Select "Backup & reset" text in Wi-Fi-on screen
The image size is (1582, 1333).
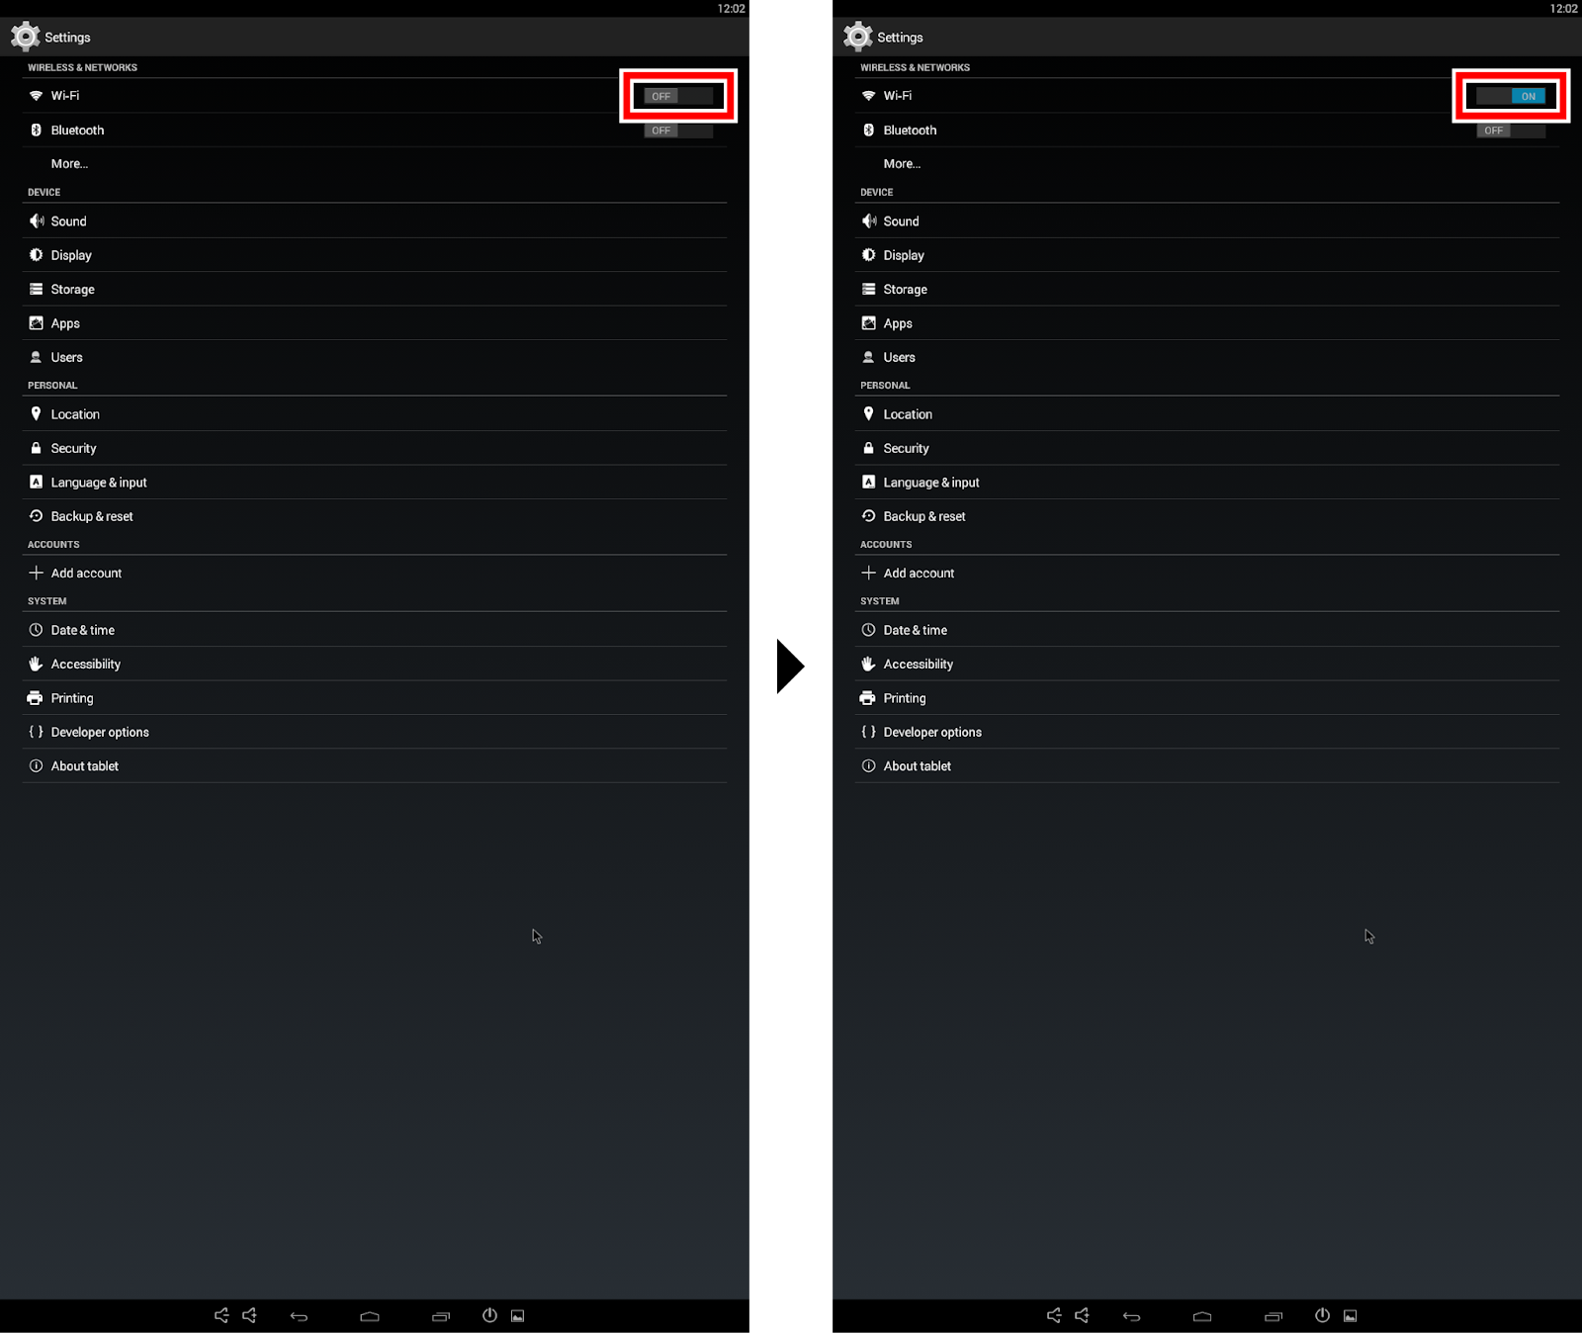(x=924, y=516)
